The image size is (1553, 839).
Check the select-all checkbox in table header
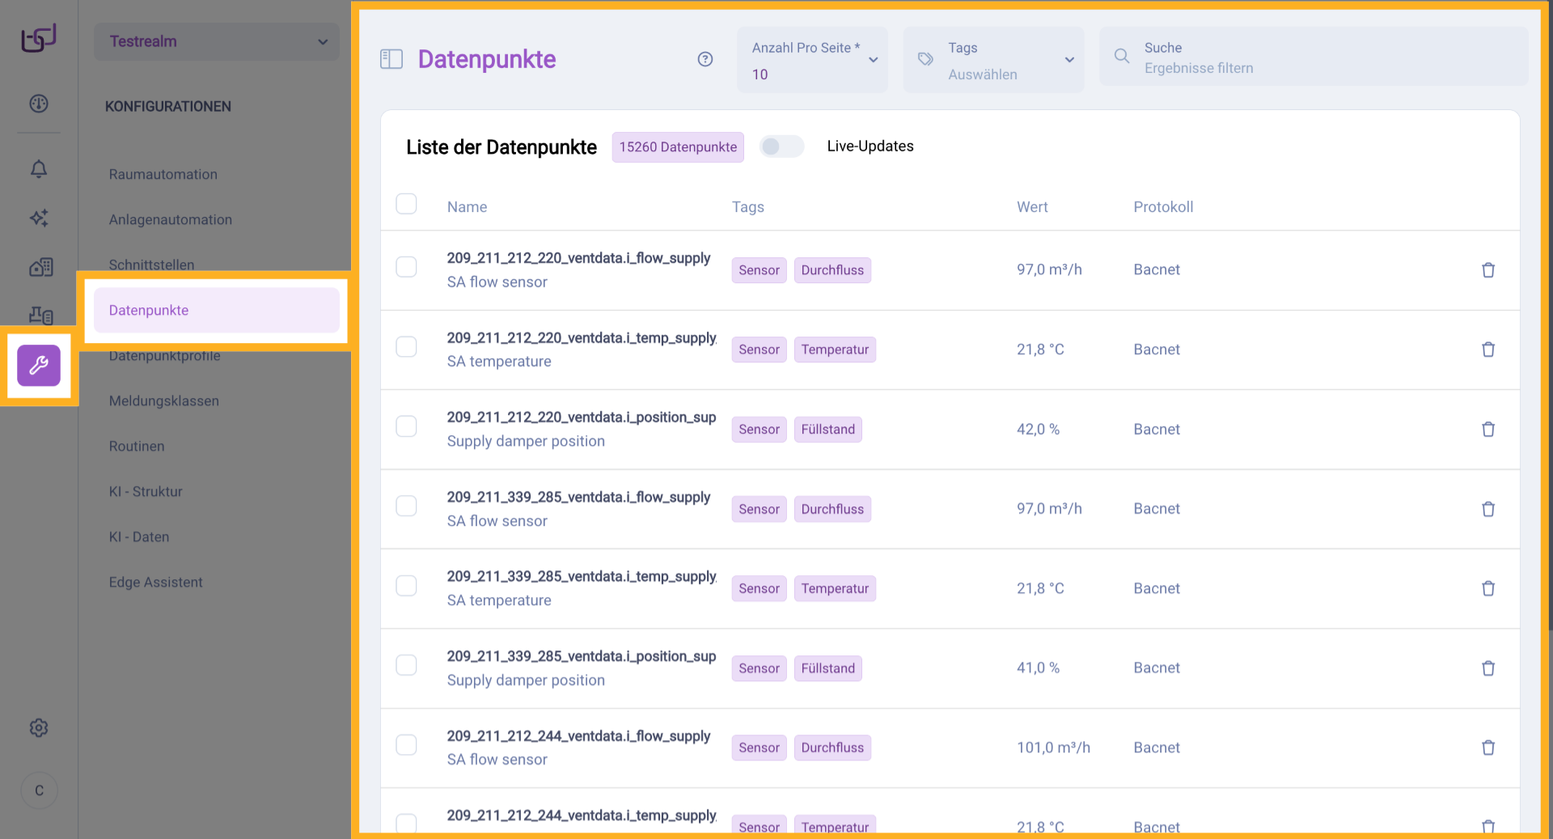click(406, 204)
